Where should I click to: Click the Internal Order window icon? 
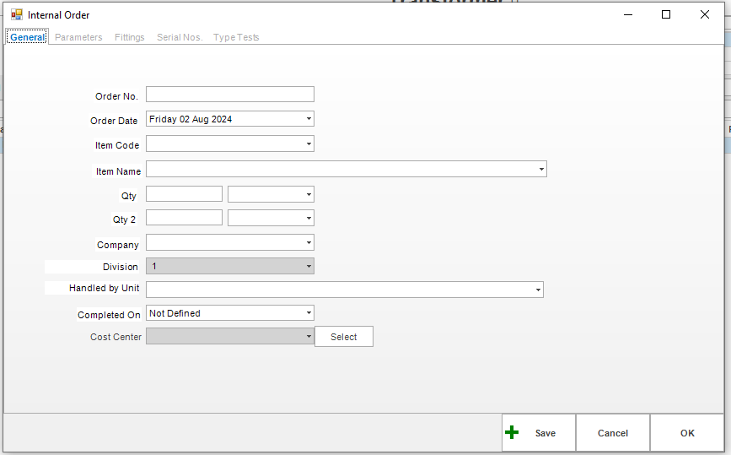(16, 14)
